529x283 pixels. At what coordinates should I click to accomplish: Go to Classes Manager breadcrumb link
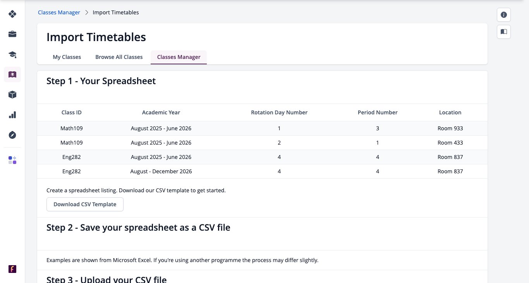pos(59,12)
